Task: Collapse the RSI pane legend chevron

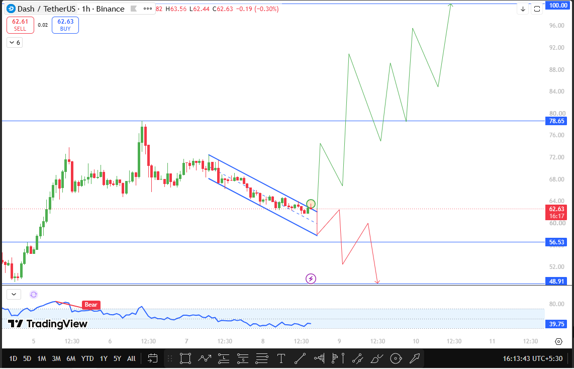Action: click(14, 294)
